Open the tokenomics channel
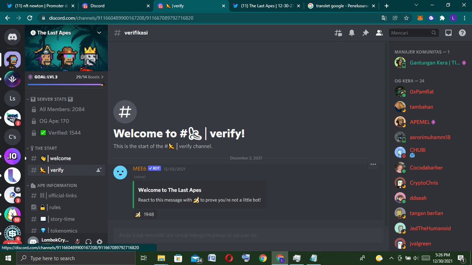The width and height of the screenshot is (472, 265). coord(66,231)
